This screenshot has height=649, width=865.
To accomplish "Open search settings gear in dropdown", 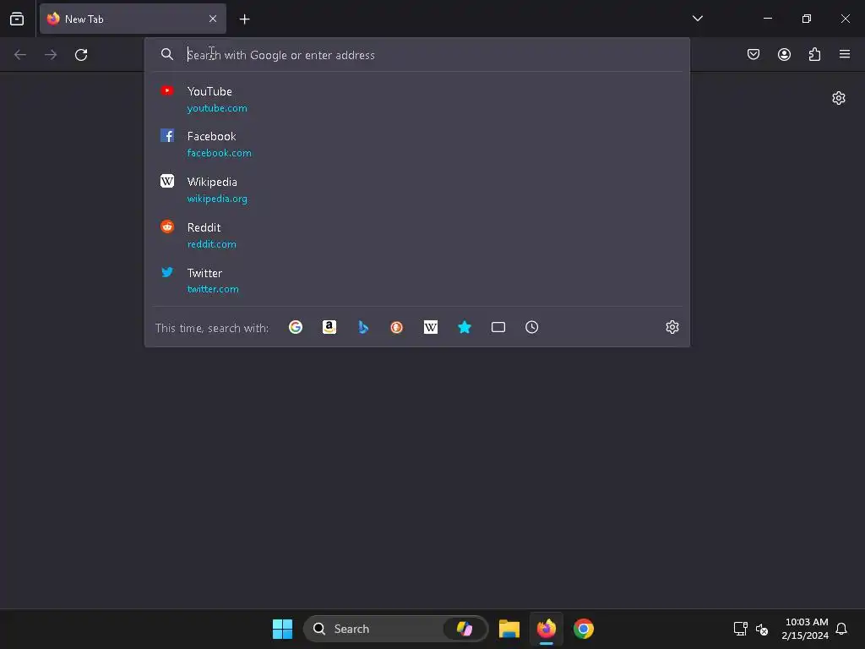I will click(x=672, y=327).
